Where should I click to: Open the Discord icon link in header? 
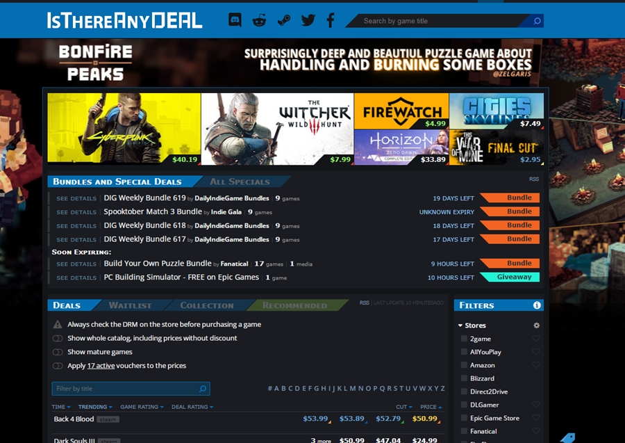tap(235, 20)
